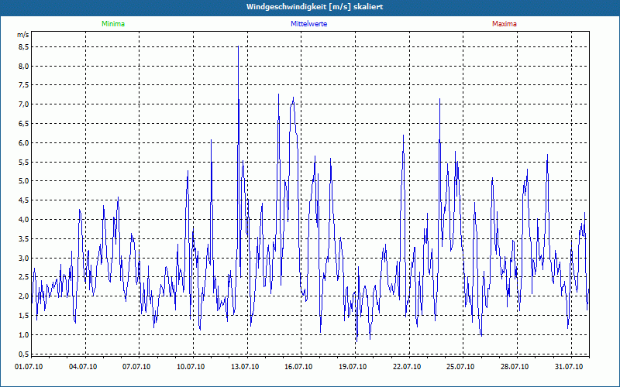The width and height of the screenshot is (620, 387).
Task: Click the 6,0 y-axis value
Action: (24, 143)
